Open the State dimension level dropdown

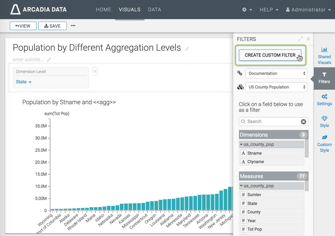coord(24,82)
